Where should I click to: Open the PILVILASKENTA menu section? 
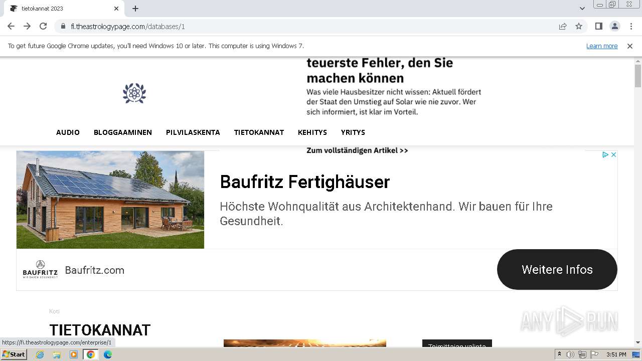coord(193,132)
